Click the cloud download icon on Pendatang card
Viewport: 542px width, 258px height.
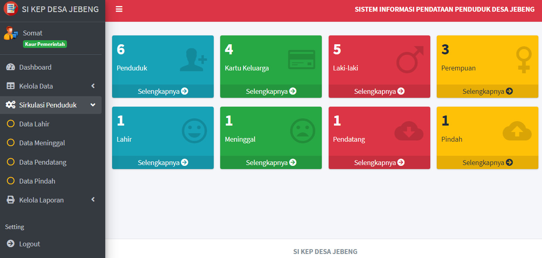point(409,131)
